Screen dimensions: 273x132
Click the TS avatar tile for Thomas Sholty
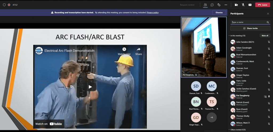(211, 102)
